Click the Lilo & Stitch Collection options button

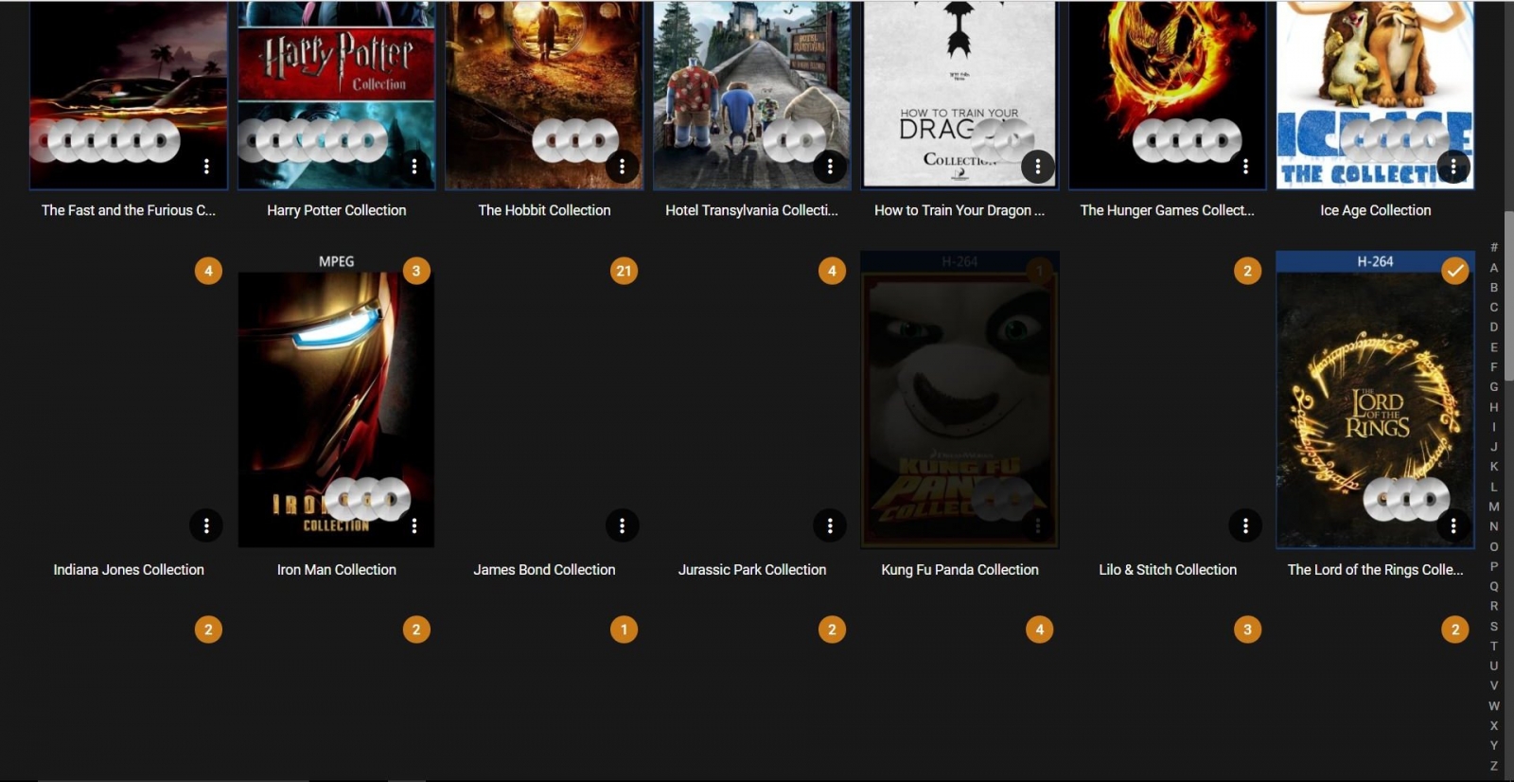point(1245,525)
